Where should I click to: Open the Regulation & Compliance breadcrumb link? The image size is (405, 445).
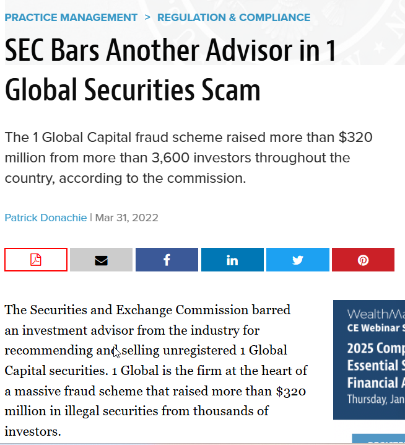233,17
